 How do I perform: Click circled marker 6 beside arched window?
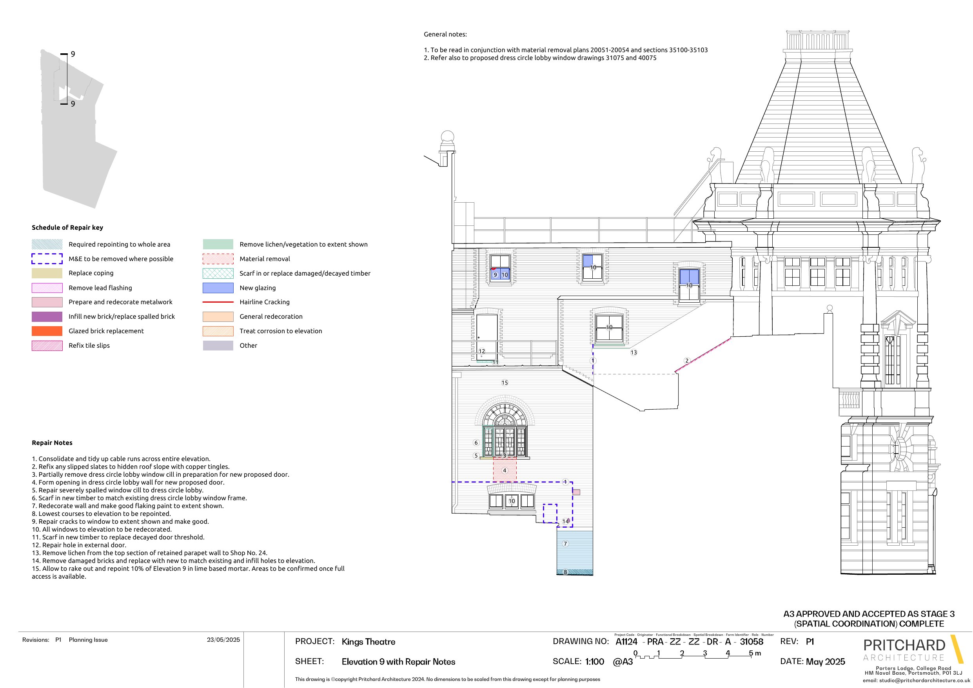point(476,443)
